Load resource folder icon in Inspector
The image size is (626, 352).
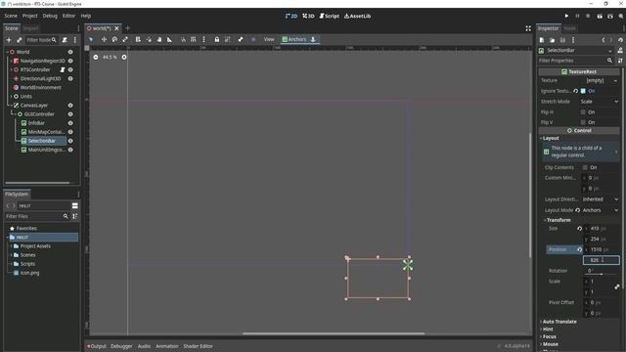[552, 40]
